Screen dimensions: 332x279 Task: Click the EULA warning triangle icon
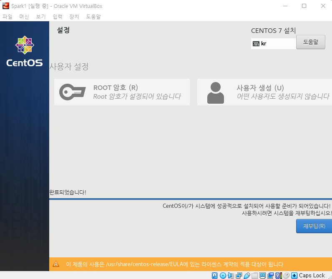point(56,264)
